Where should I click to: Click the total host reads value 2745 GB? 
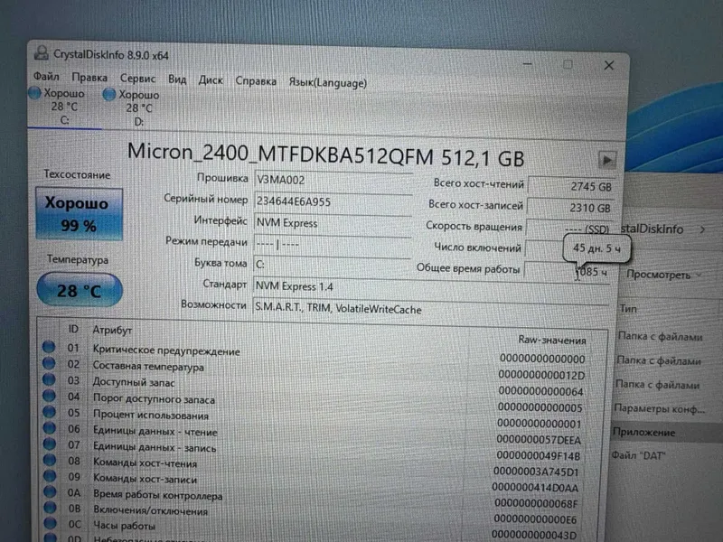coord(571,186)
